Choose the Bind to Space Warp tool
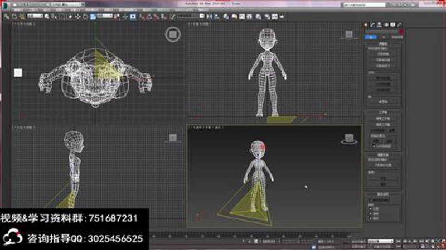The image size is (446, 250). (x=22, y=17)
